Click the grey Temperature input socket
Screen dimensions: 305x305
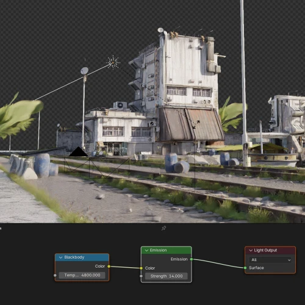click(x=55, y=275)
